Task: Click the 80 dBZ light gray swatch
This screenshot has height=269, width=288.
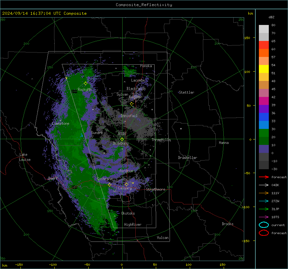Action: pyautogui.click(x=264, y=29)
